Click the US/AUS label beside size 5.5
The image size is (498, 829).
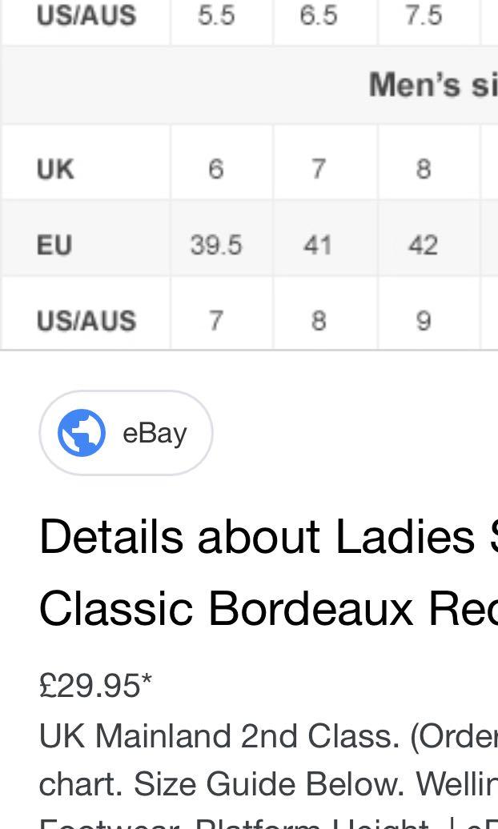tap(86, 15)
